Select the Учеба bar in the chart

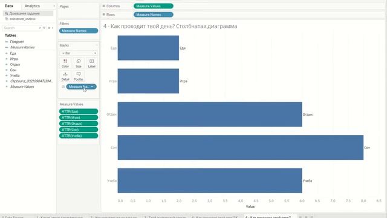(x=210, y=180)
